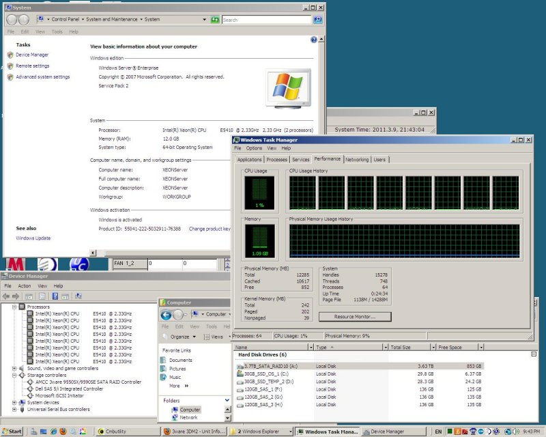
Task: Open the Type column dropdown arrow
Action: click(x=386, y=347)
